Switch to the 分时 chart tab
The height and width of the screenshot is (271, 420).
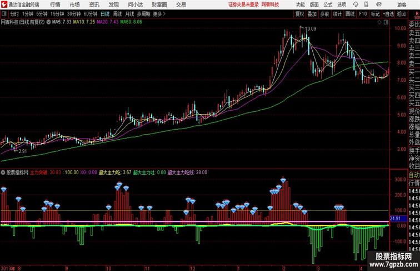(14, 14)
